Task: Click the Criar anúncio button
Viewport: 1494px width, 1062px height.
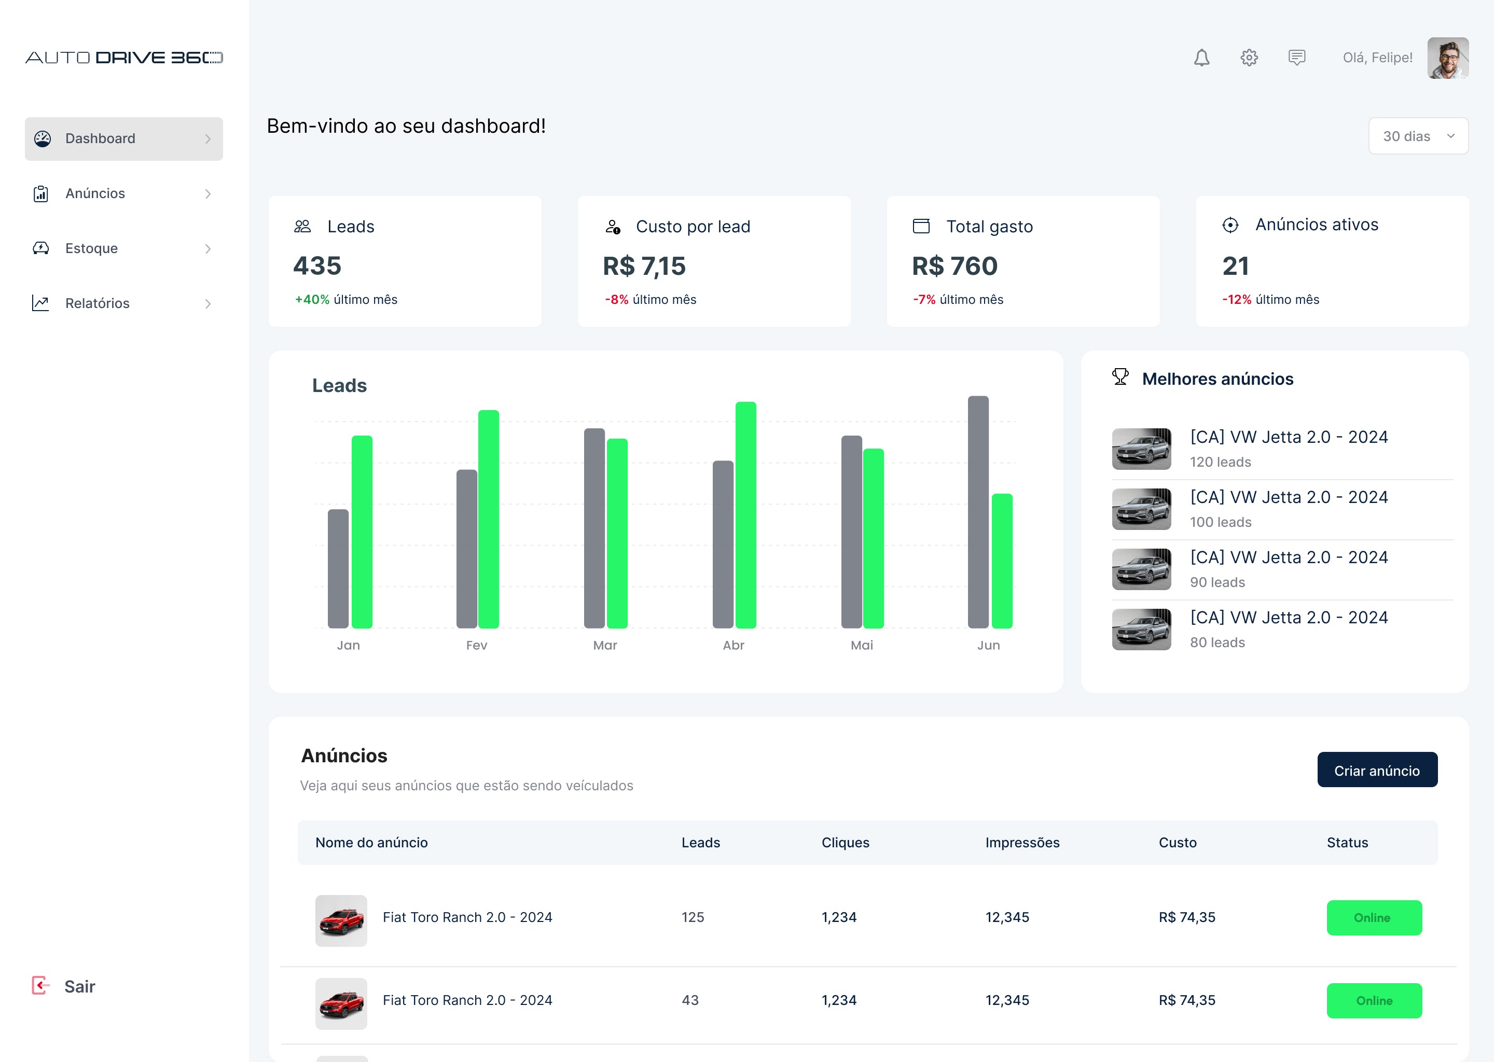Action: point(1378,770)
